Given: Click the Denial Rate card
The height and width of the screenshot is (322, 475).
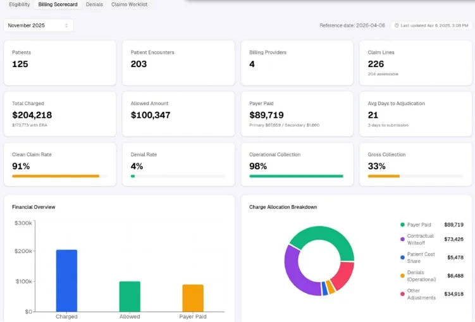Looking at the screenshot, I should tap(178, 164).
